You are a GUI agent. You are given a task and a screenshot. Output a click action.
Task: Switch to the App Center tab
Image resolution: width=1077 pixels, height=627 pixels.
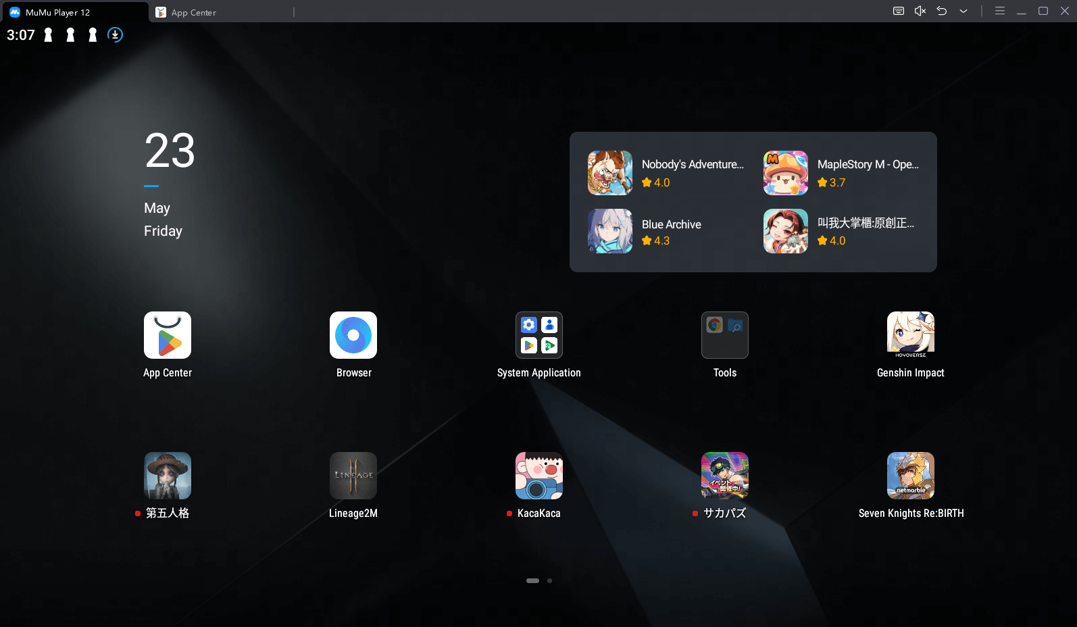pyautogui.click(x=222, y=12)
